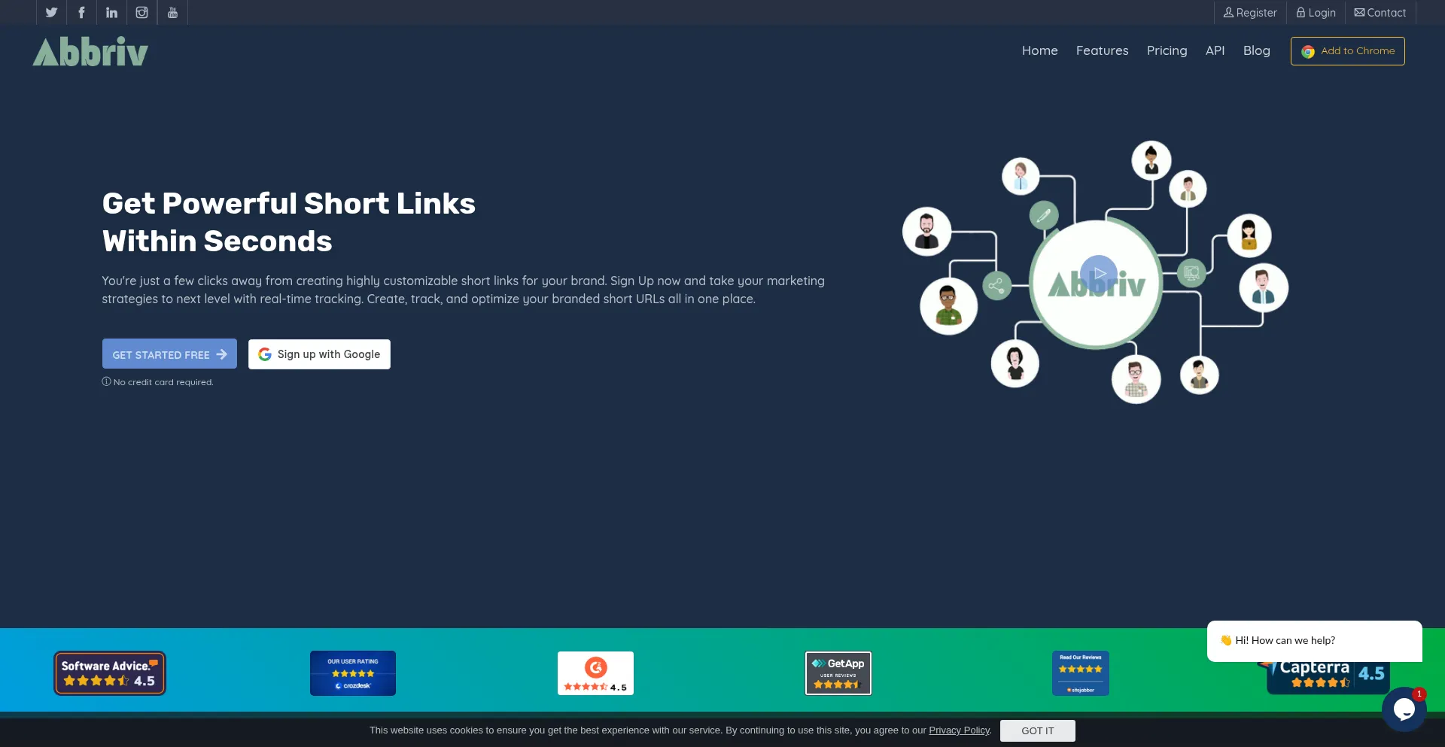Click the G2 4.5 rating badge

click(x=595, y=673)
